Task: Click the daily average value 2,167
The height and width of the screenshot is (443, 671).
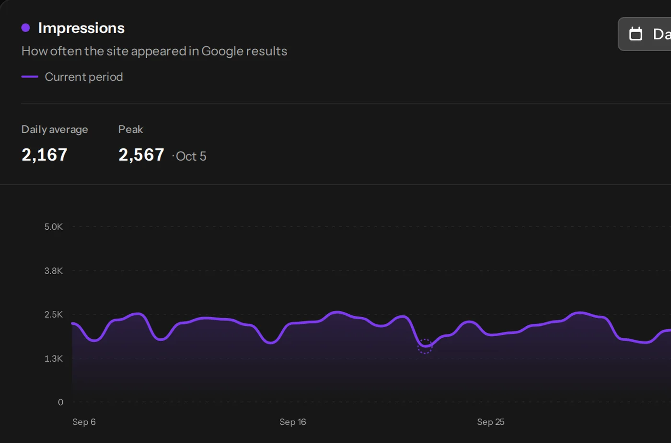Action: pyautogui.click(x=45, y=155)
